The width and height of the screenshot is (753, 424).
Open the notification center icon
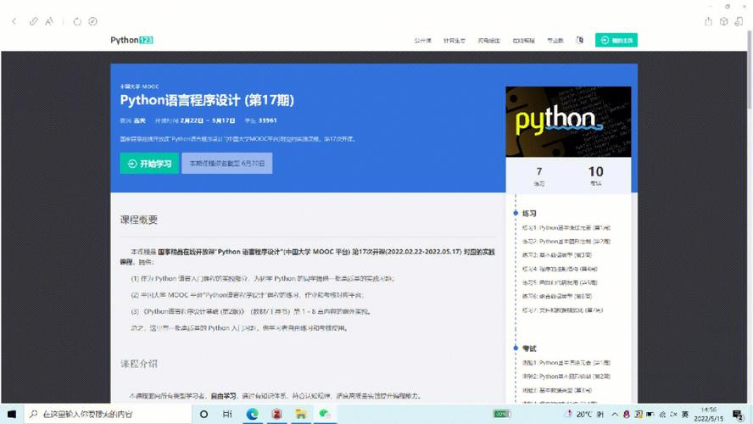[738, 414]
